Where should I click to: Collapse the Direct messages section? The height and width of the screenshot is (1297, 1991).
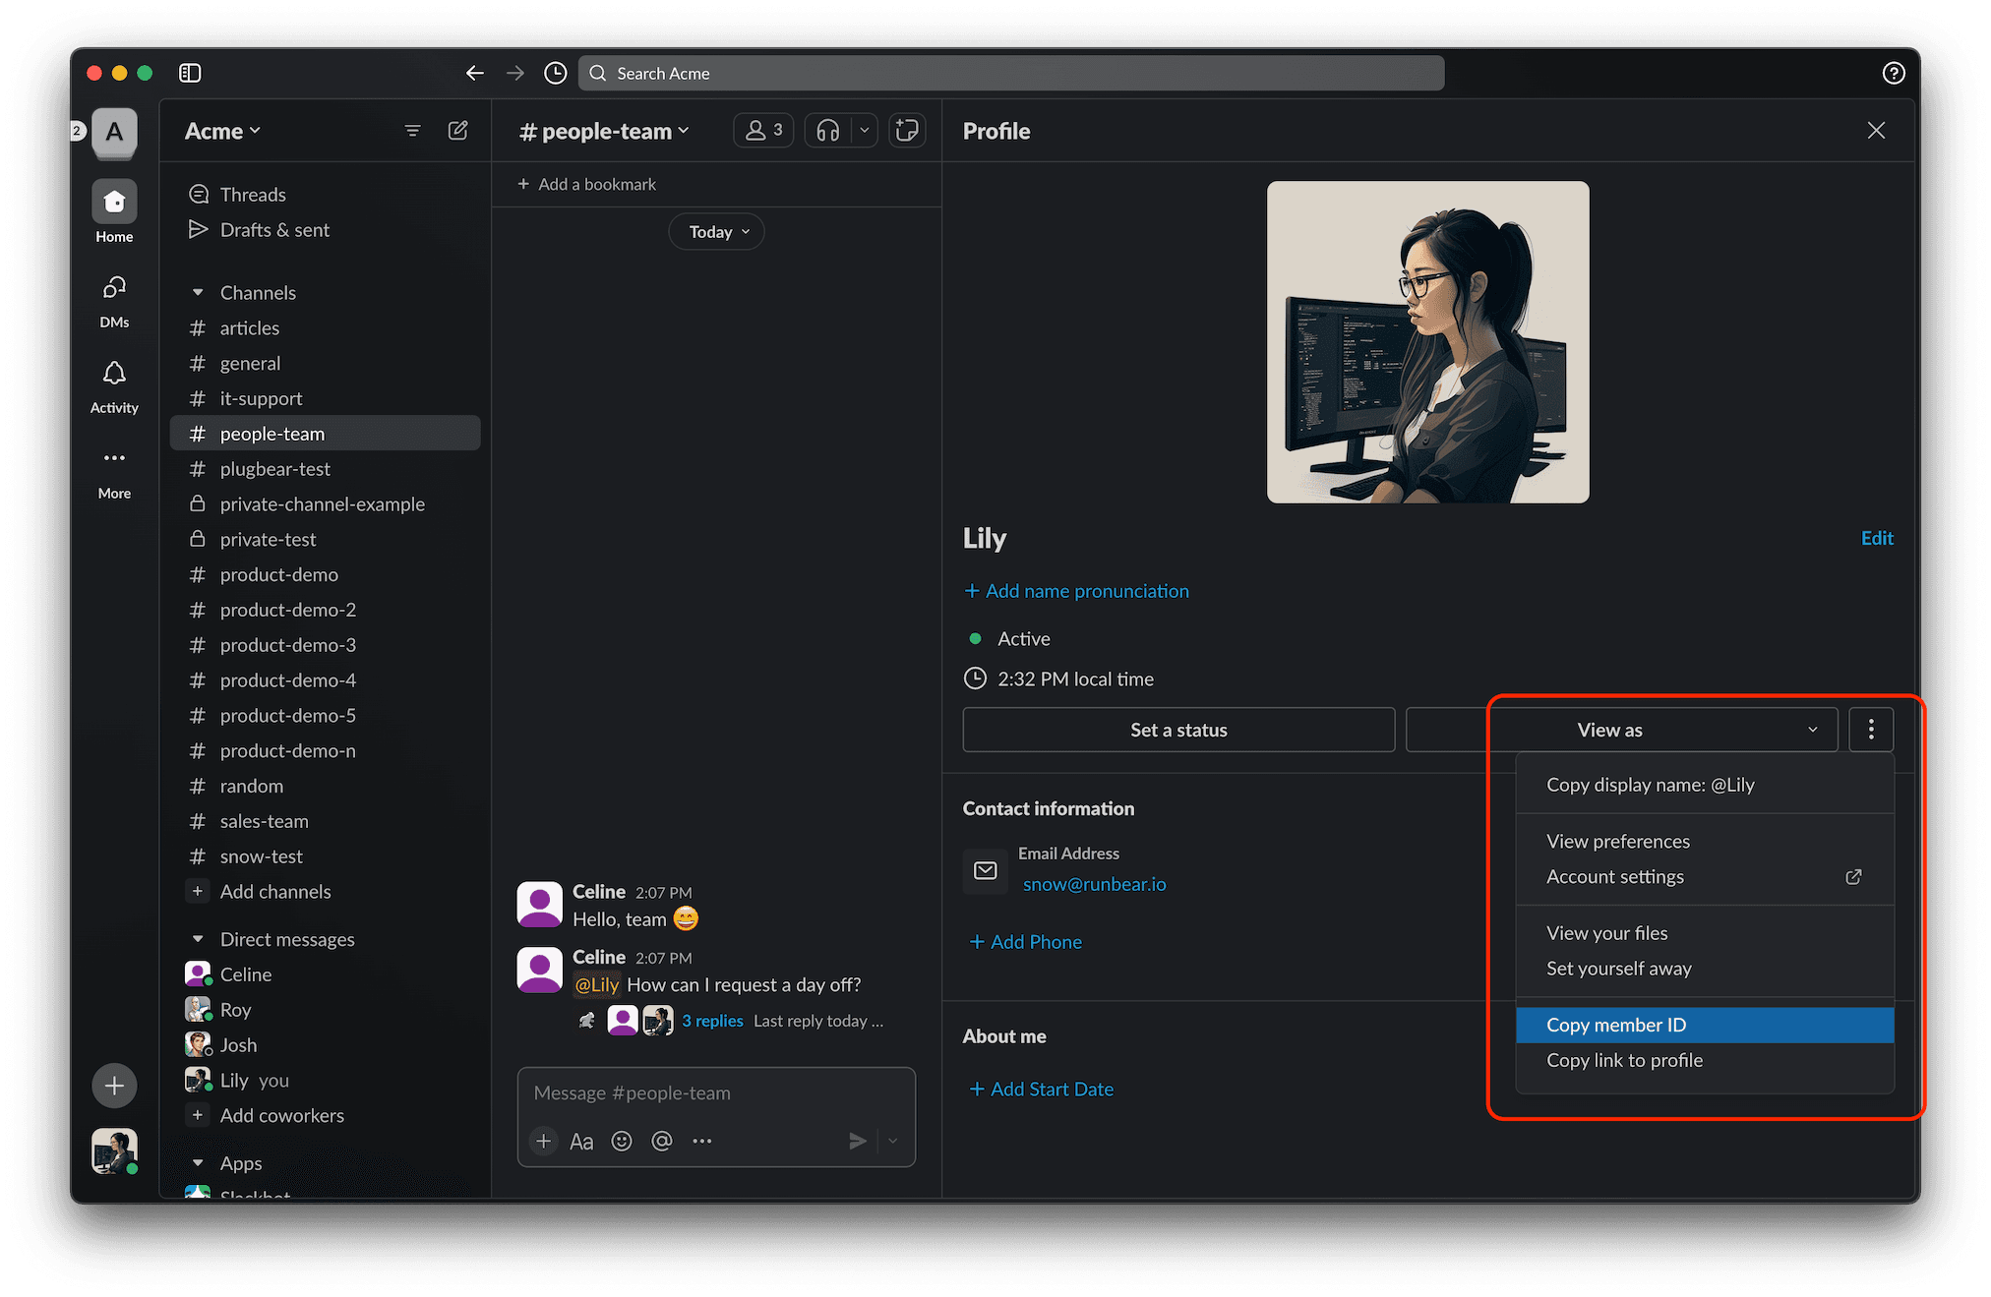click(198, 939)
